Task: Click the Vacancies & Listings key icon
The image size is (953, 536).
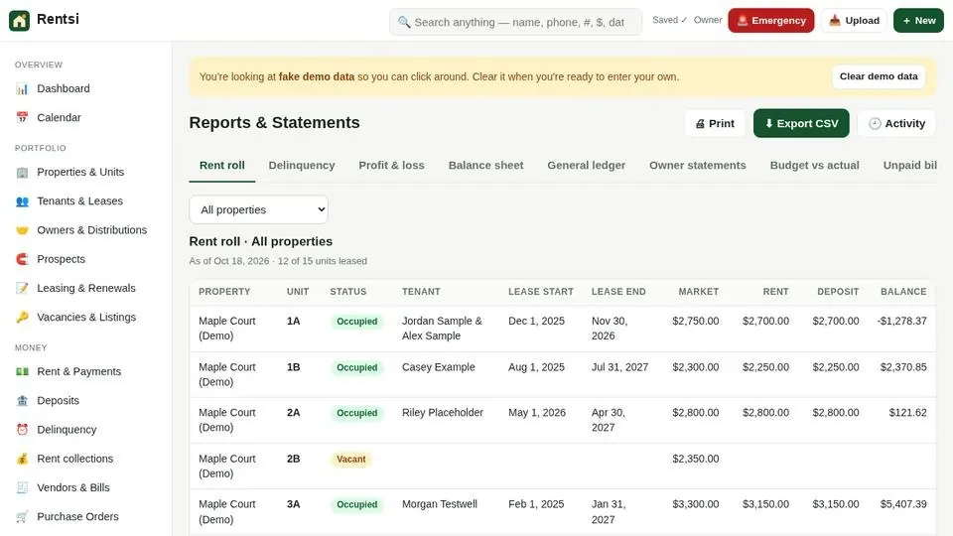Action: [x=23, y=318]
